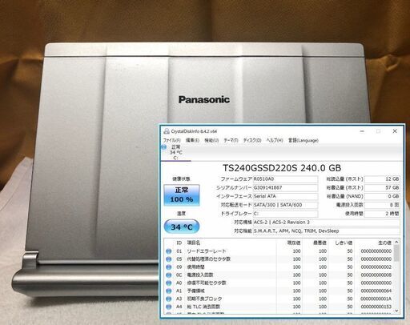Click raw value 000000000064 in row A1
This screenshot has height=325, width=410.
pyautogui.click(x=376, y=291)
